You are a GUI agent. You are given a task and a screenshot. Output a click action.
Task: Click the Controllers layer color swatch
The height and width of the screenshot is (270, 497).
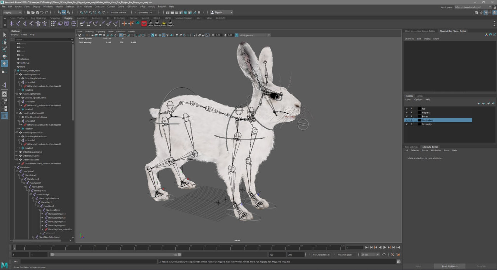tap(420, 120)
